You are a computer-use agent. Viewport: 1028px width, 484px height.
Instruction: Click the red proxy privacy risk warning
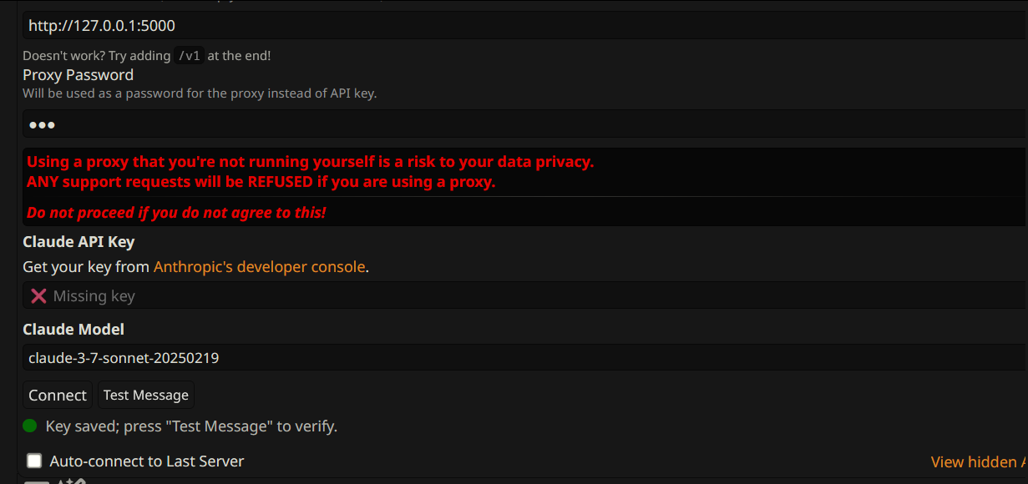tap(310, 162)
